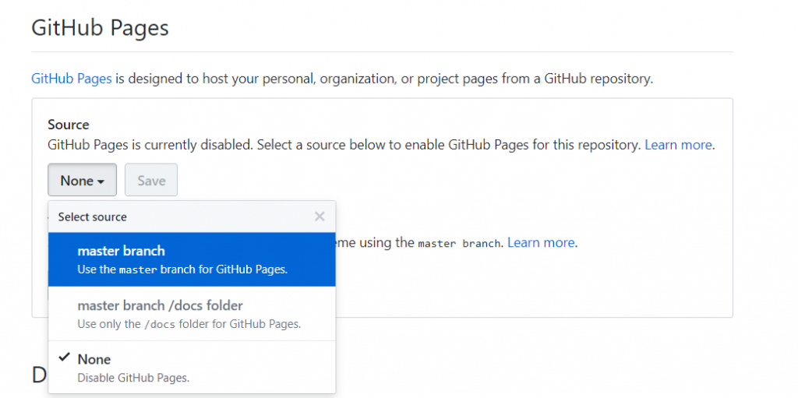Viewport: 798px width, 398px height.
Task: Click the GitHub Pages page heading
Action: (100, 29)
